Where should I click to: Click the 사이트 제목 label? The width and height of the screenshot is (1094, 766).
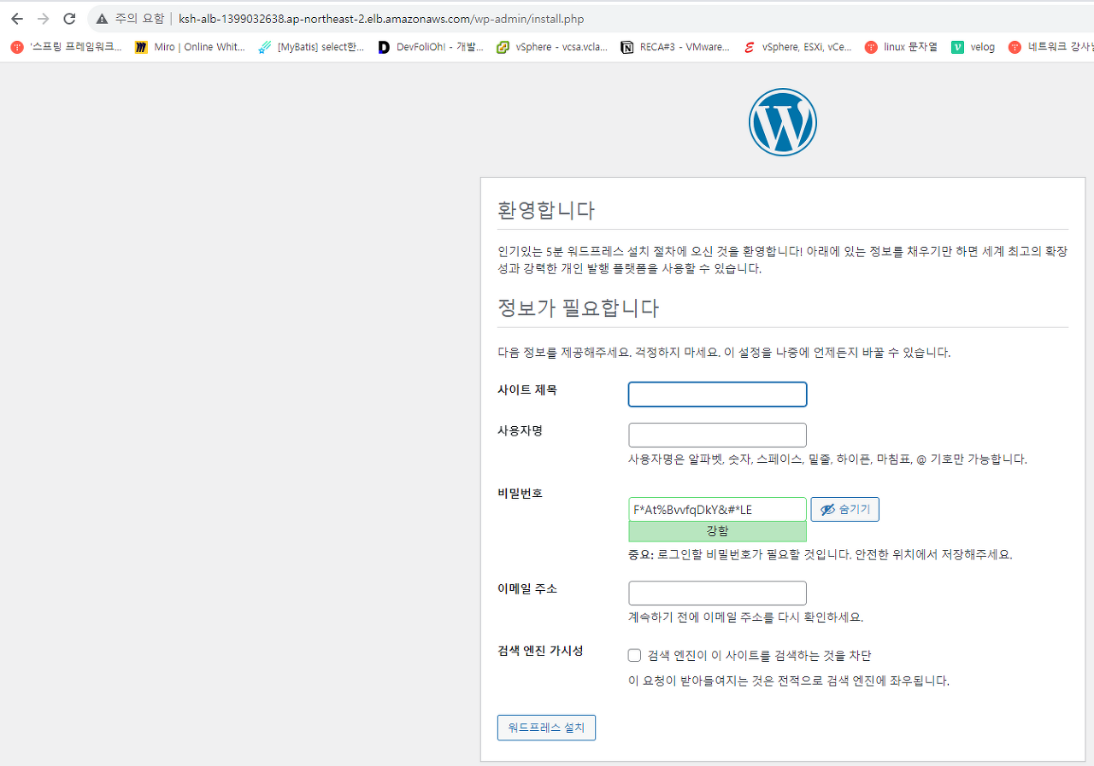(527, 389)
